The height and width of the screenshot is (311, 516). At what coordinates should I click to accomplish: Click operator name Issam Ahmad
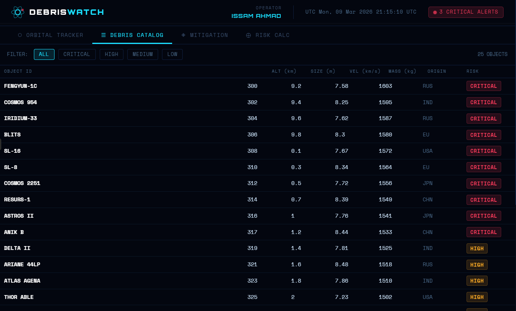click(256, 16)
